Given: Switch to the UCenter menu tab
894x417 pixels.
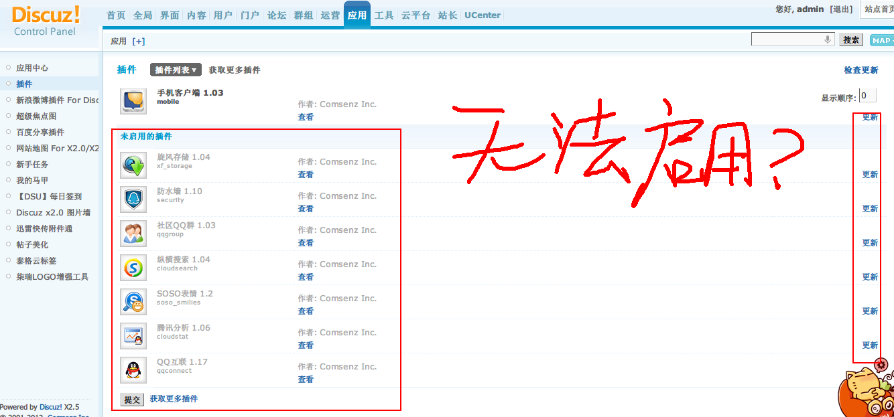Looking at the screenshot, I should click(483, 15).
